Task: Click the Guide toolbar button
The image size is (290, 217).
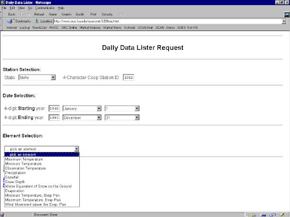Action: click(x=80, y=14)
